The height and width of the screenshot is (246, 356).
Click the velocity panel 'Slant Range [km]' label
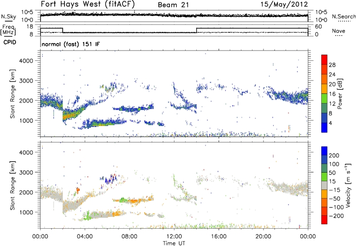pos(12,185)
